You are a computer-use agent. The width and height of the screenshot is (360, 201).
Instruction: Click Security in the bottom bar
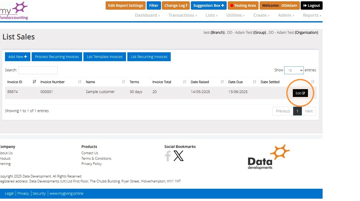click(39, 193)
